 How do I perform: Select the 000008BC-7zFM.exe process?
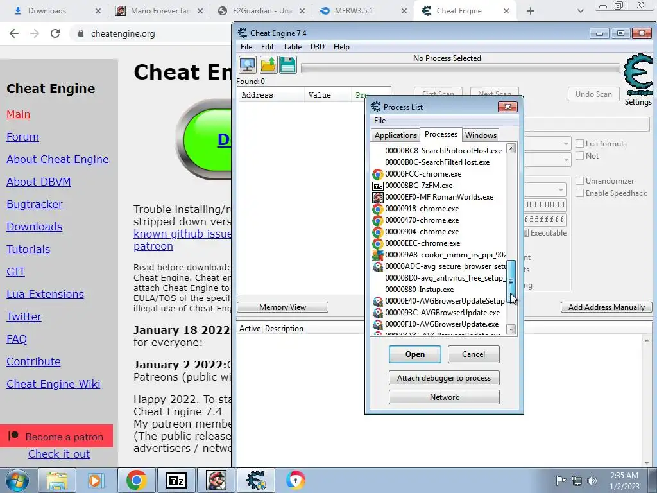(439, 186)
